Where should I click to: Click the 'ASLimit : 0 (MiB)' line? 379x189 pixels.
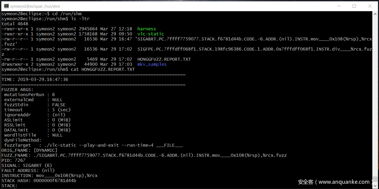pos(37,120)
